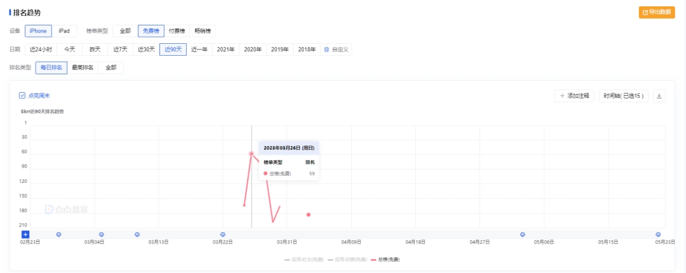This screenshot has width=686, height=273.
Task: Select 最高排名 ranking type
Action: tap(83, 68)
